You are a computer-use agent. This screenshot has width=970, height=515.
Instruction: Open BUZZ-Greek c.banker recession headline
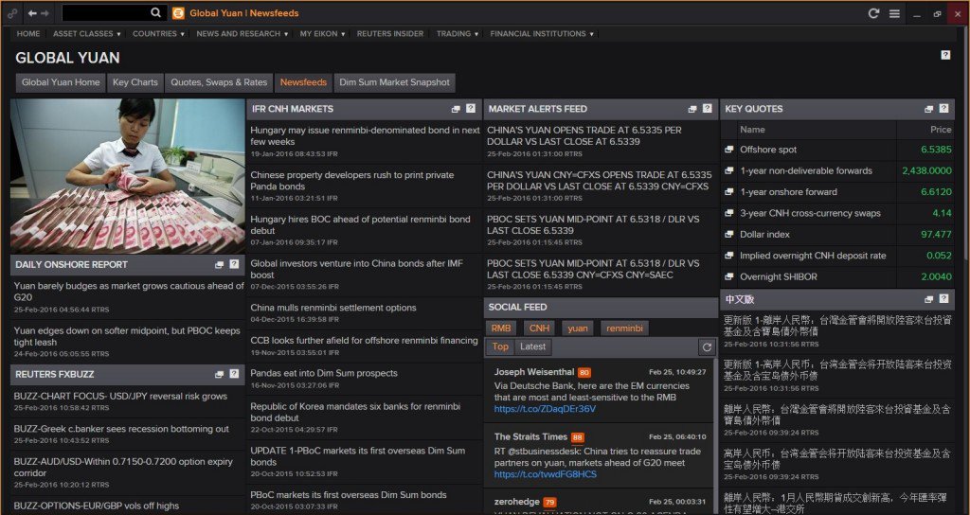(x=121, y=429)
